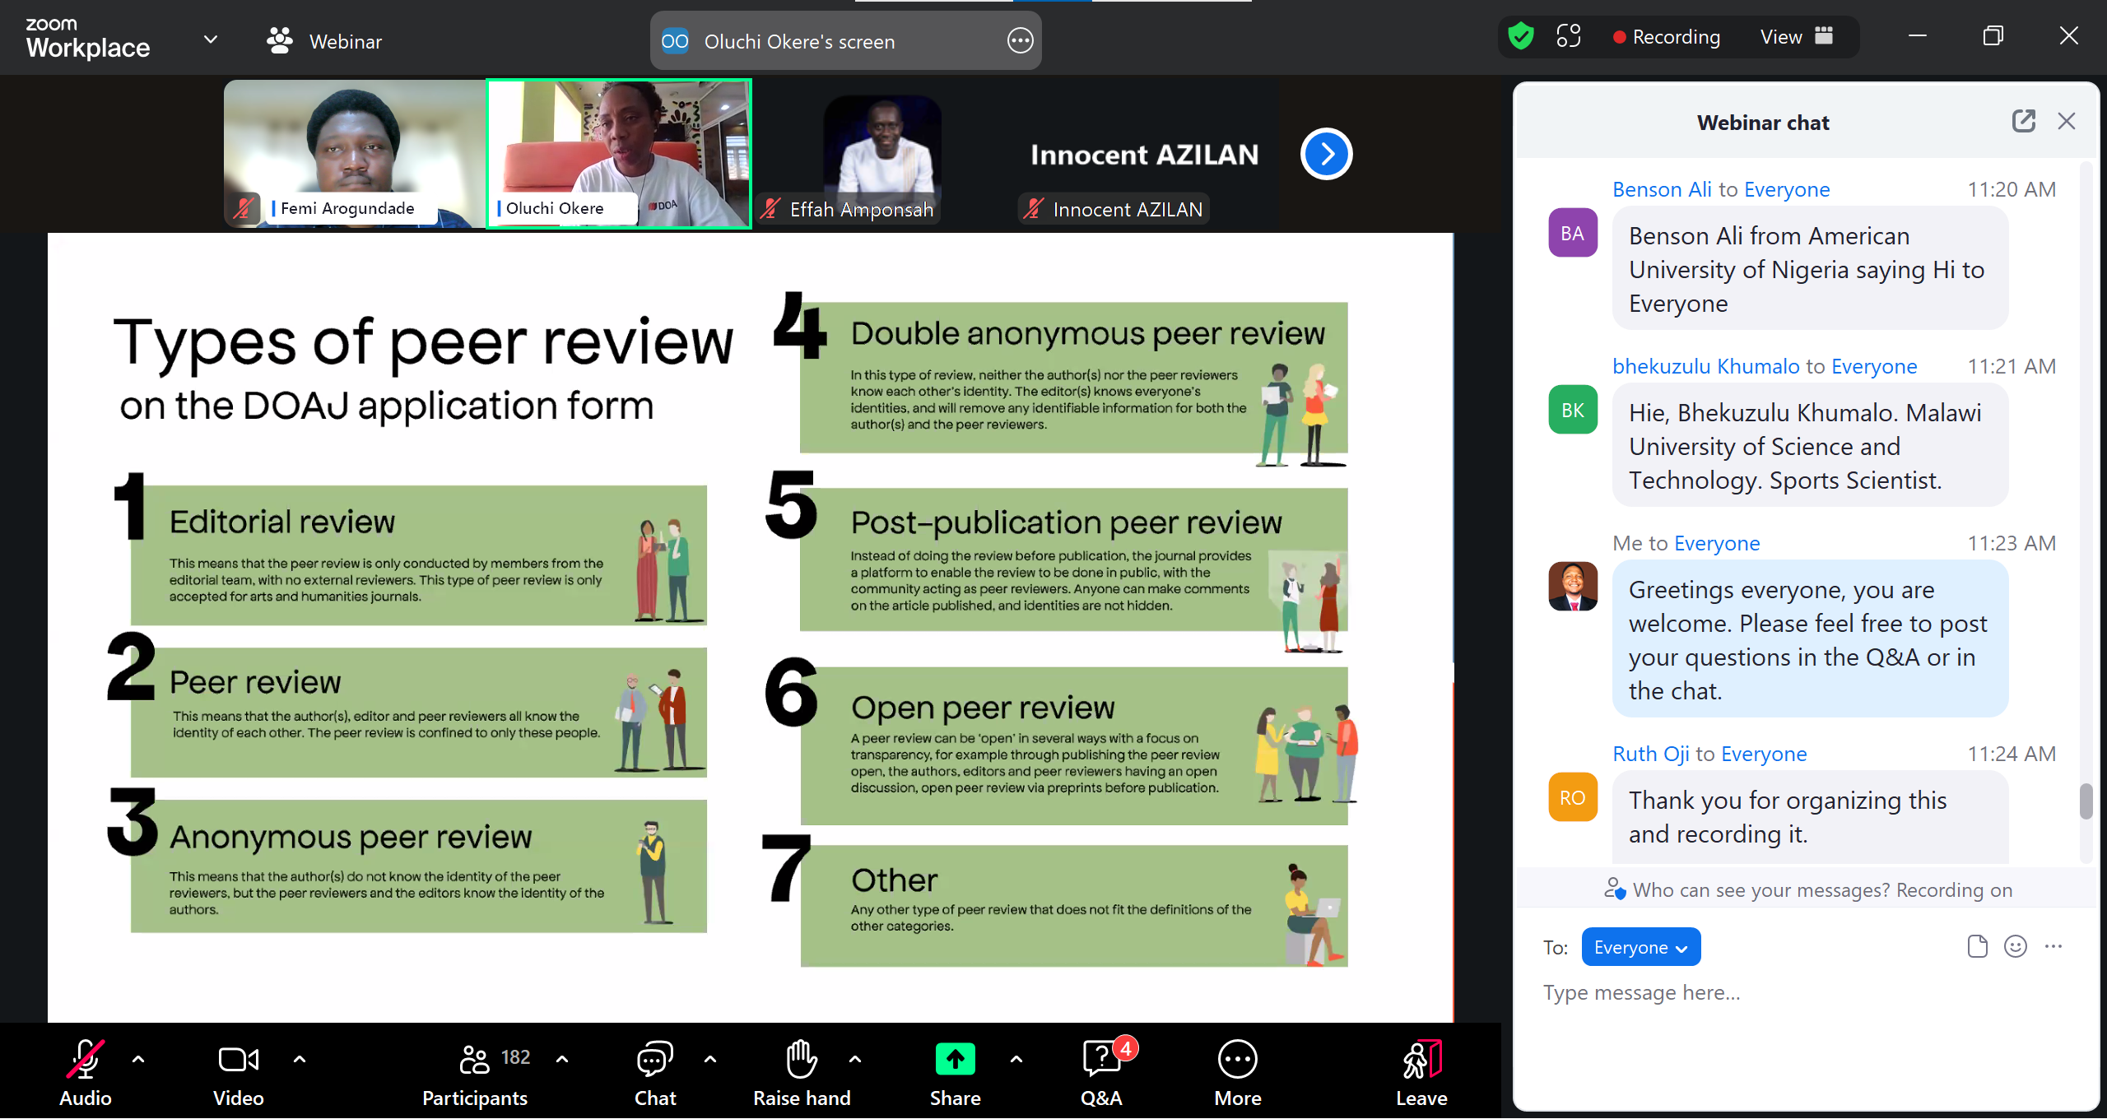Open 'Who can see your messages?' info
This screenshot has width=2107, height=1119.
coord(1807,889)
